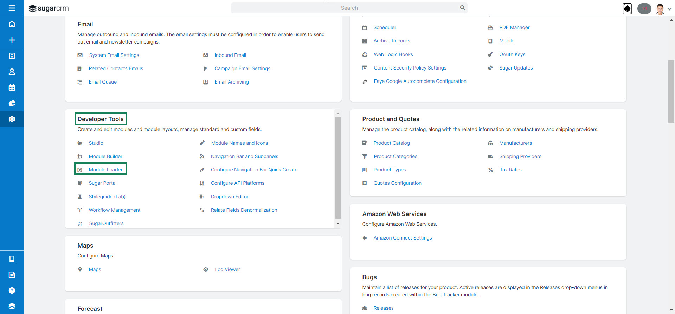Click the Product Catalog icon
This screenshot has height=314, width=675.
click(x=365, y=143)
